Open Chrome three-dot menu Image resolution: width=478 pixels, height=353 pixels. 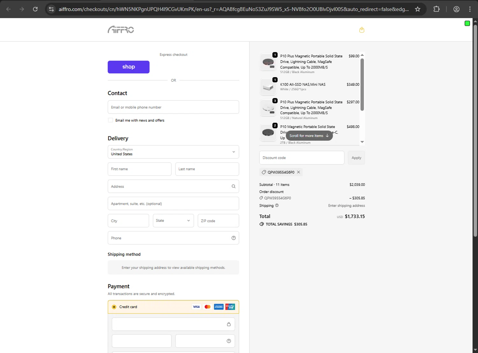(470, 9)
